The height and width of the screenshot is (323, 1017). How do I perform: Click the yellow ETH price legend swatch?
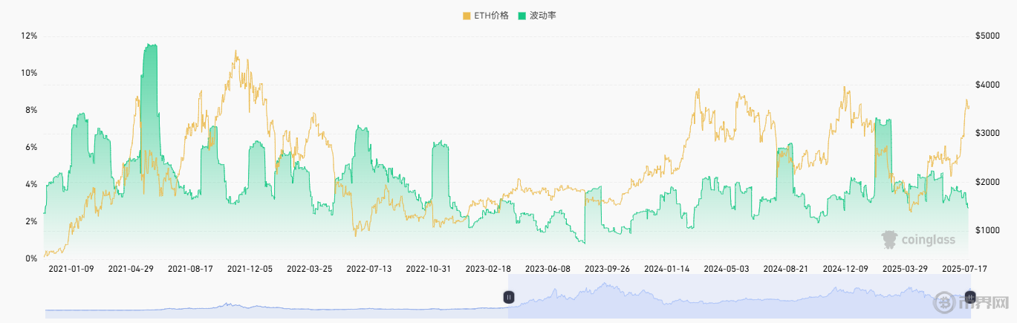[x=467, y=16]
